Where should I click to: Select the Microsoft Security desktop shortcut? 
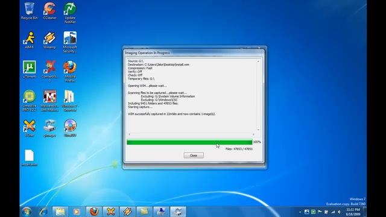(70, 42)
